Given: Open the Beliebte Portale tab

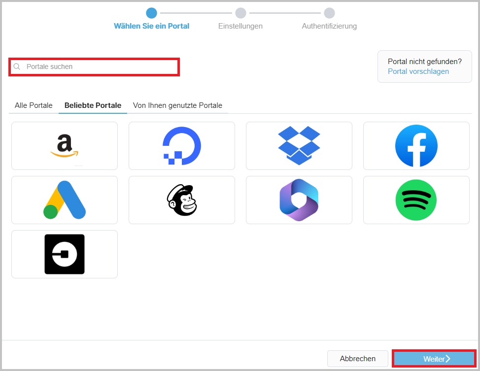Looking at the screenshot, I should (x=93, y=105).
